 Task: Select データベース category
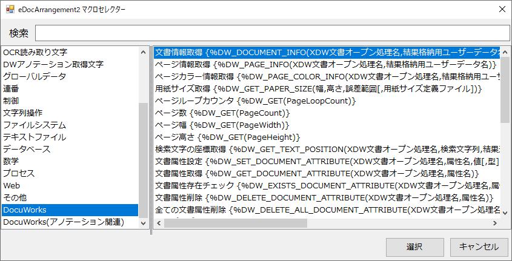(x=70, y=149)
